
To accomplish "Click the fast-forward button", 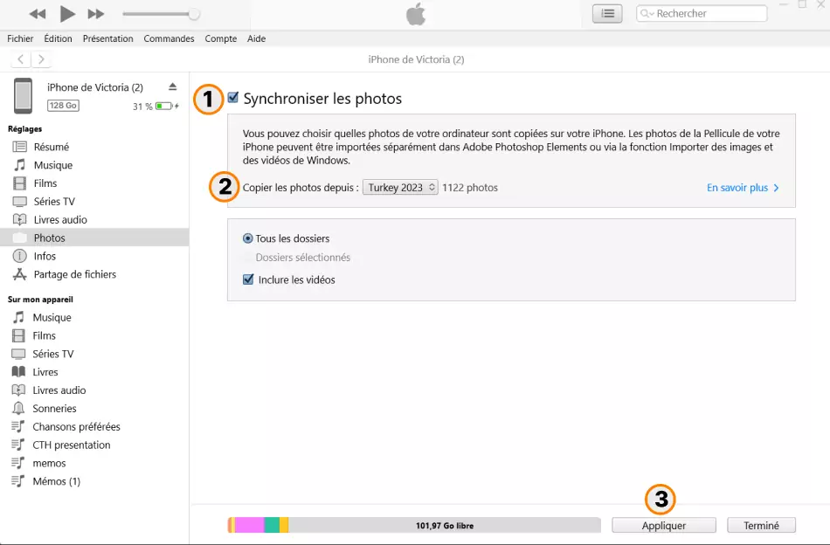I will click(96, 14).
